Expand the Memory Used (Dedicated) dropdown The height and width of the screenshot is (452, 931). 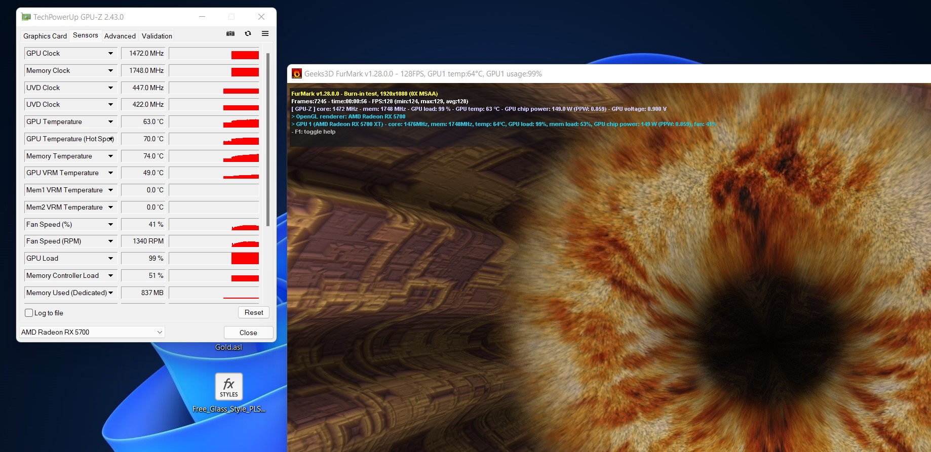coord(110,293)
